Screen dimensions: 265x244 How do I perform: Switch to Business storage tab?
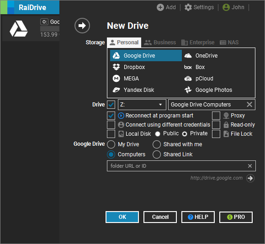pyautogui.click(x=160, y=42)
